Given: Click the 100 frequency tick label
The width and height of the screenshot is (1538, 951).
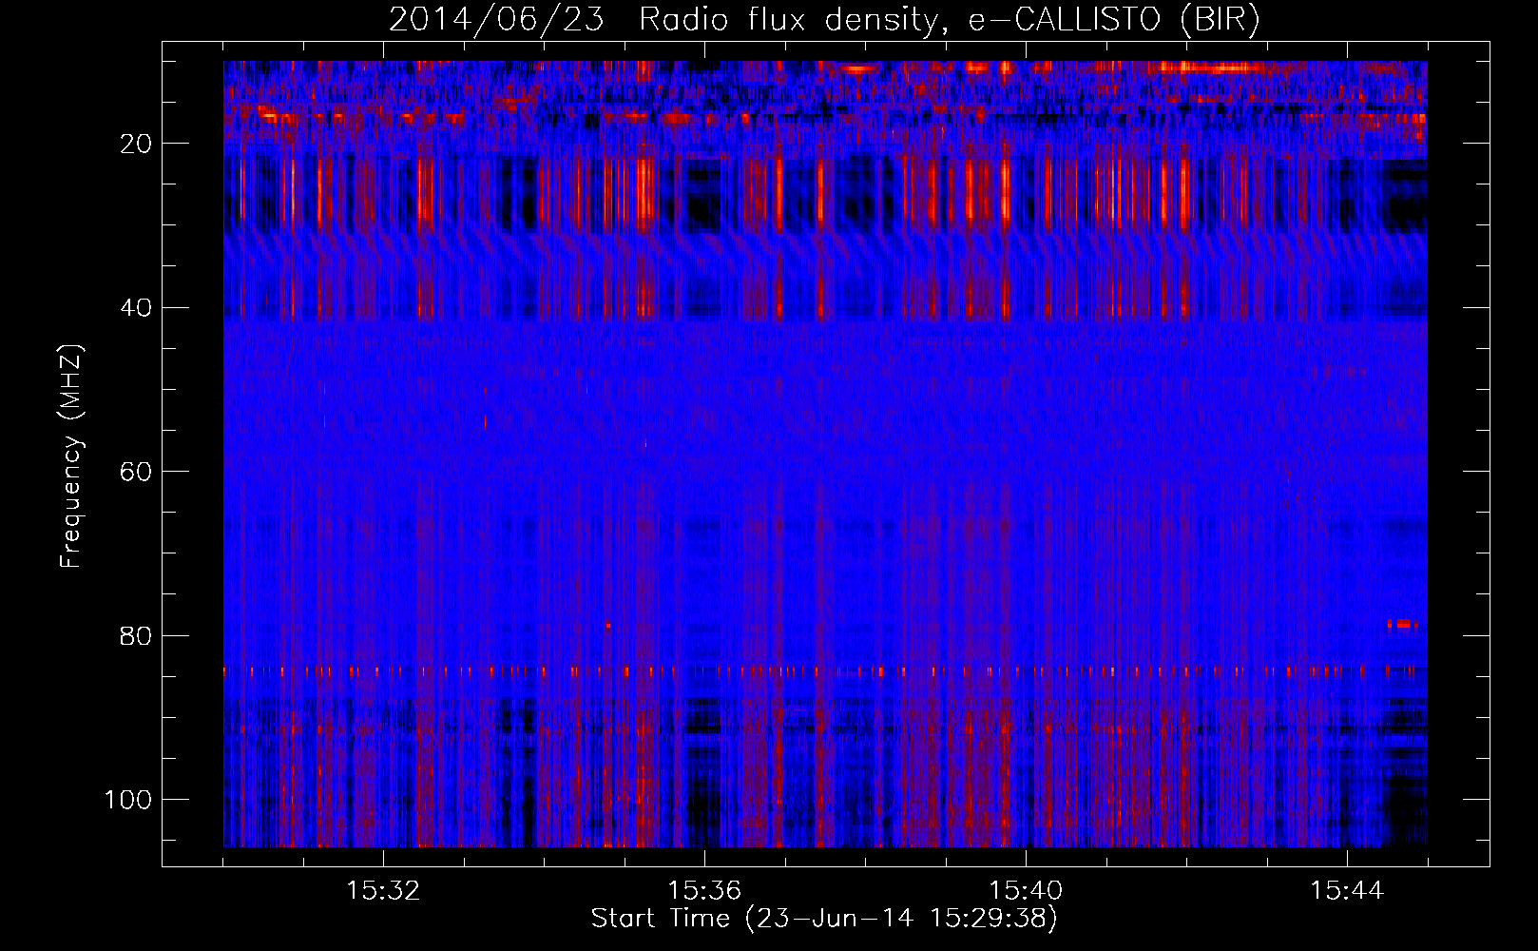Looking at the screenshot, I should [x=128, y=800].
